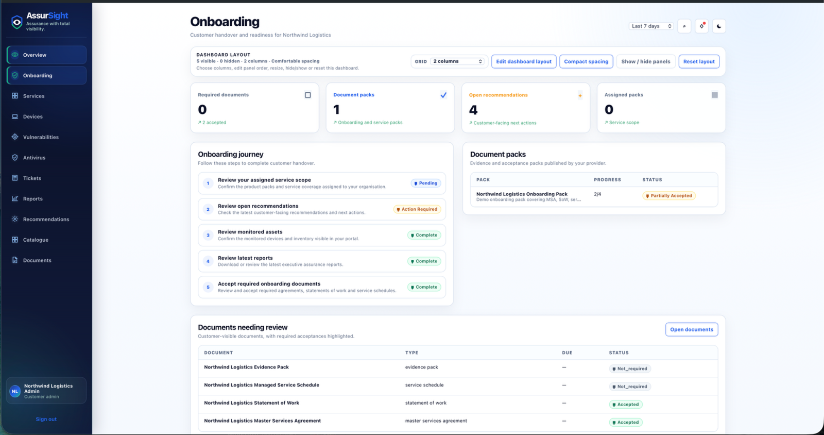824x435 pixels.
Task: Click the DOCUMENT column header
Action: [218, 353]
